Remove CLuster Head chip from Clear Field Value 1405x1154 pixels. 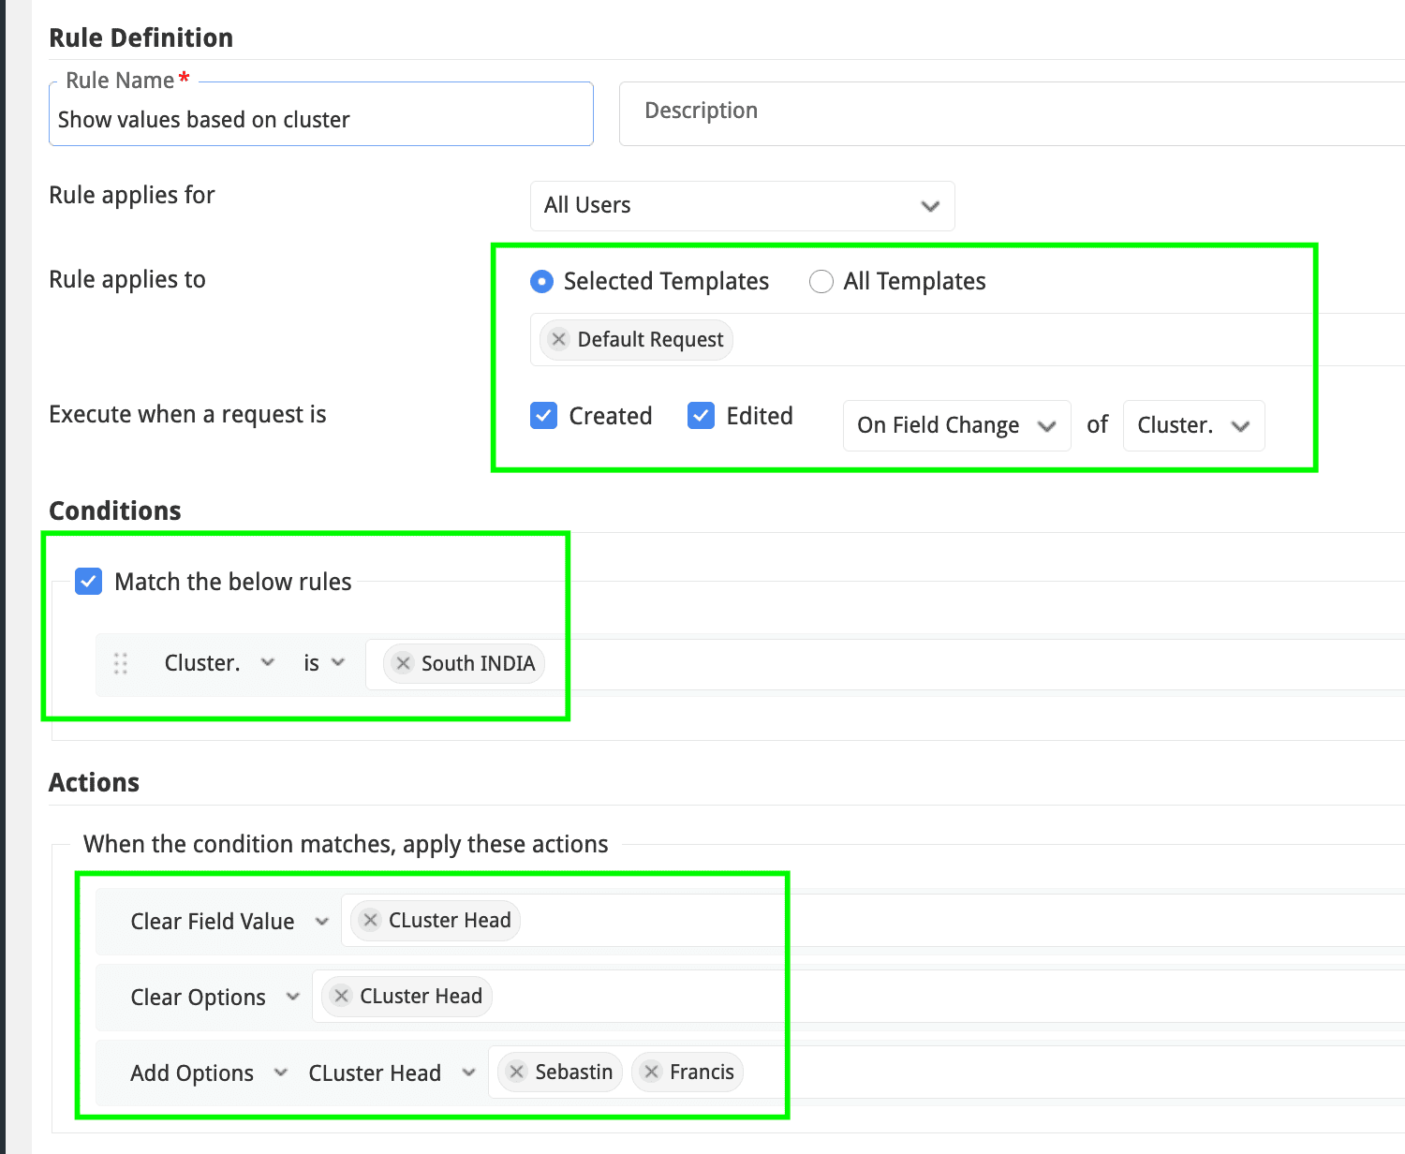371,920
